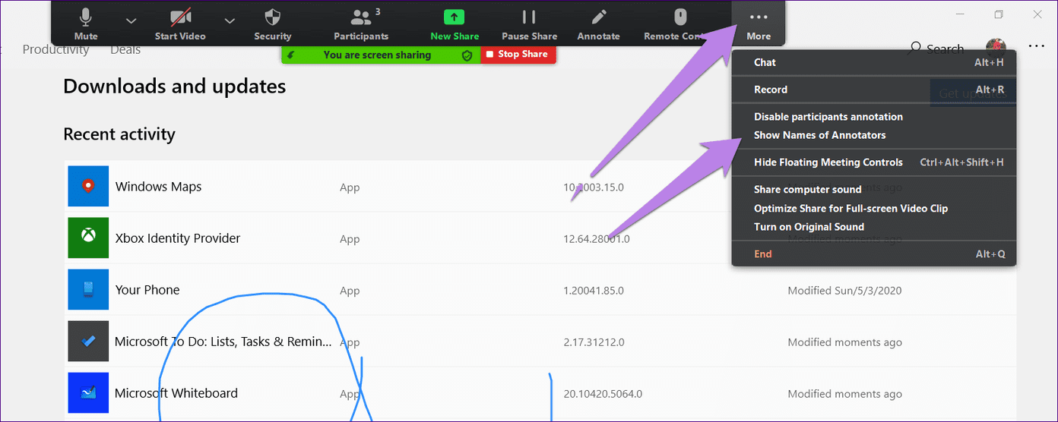Select Chat from the More menu

click(x=874, y=62)
